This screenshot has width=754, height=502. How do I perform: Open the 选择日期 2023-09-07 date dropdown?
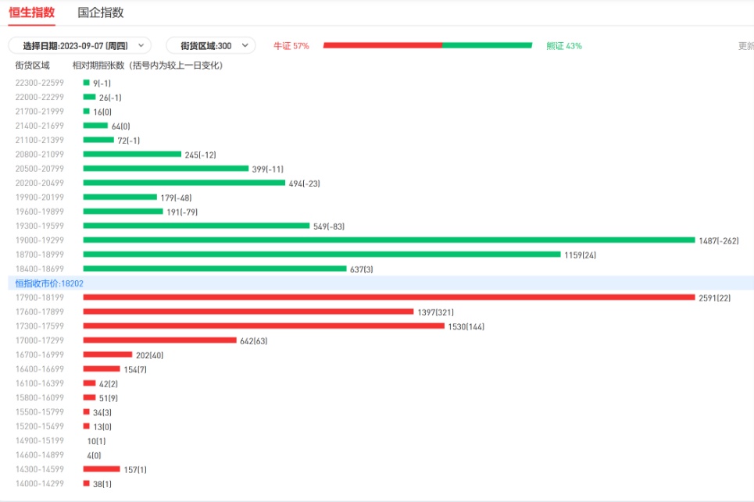click(x=80, y=46)
